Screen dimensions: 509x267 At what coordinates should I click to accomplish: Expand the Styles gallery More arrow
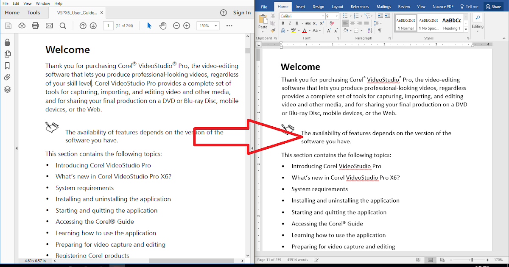(466, 30)
